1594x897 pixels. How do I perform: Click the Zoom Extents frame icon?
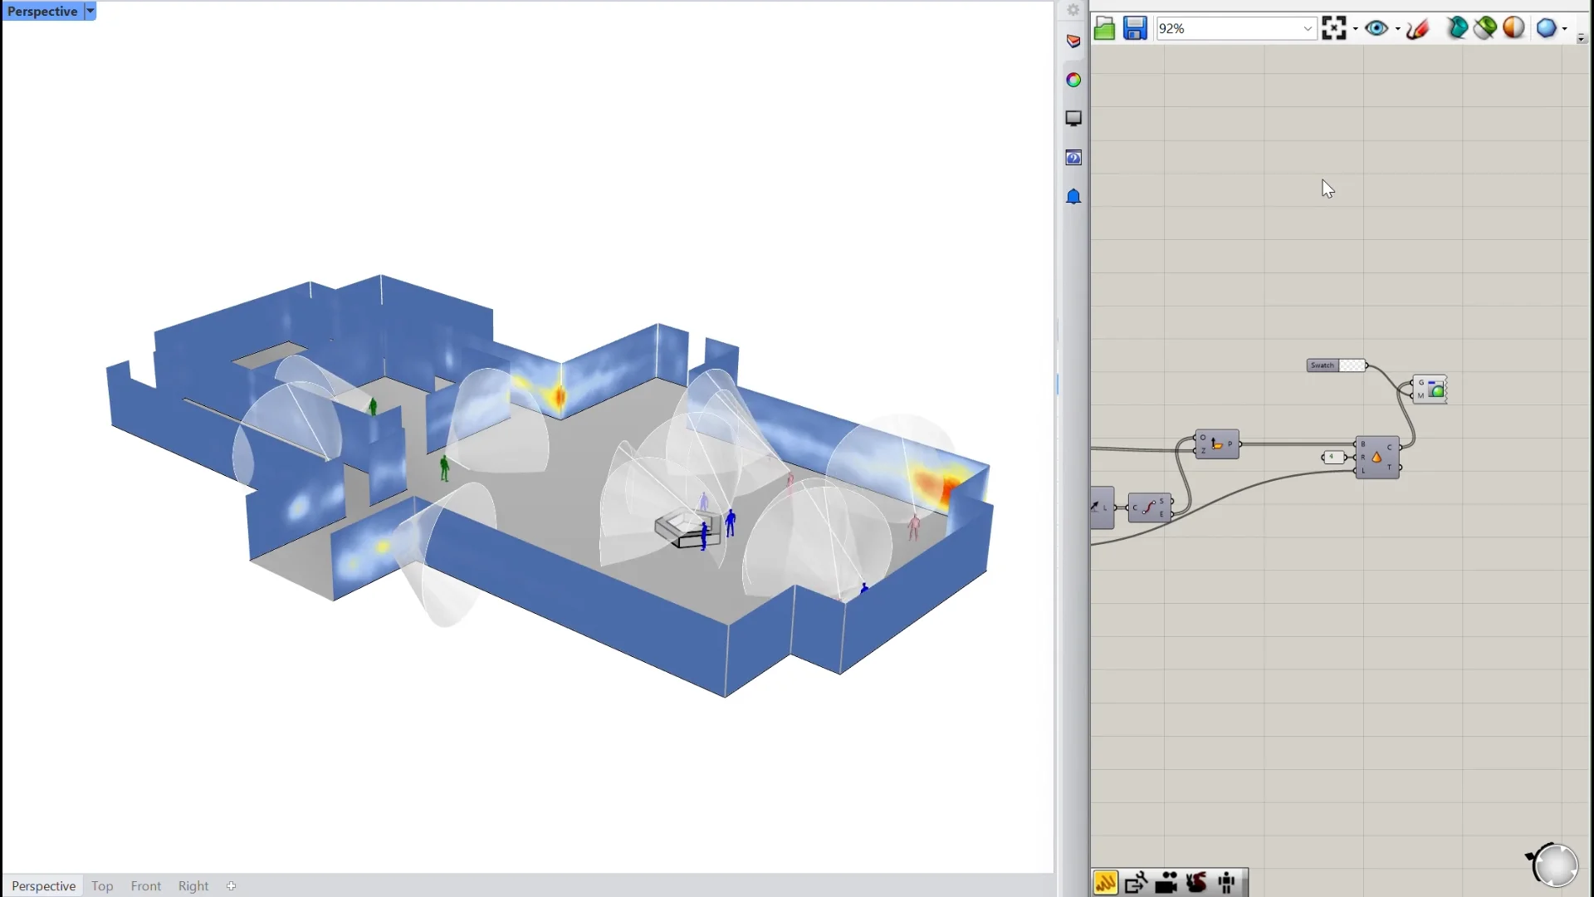(1333, 28)
